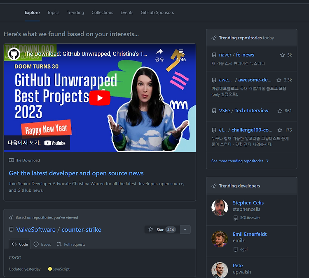Image resolution: width=309 pixels, height=278 pixels.
Task: Click the repo icon beside VSFe
Action: coord(214,111)
